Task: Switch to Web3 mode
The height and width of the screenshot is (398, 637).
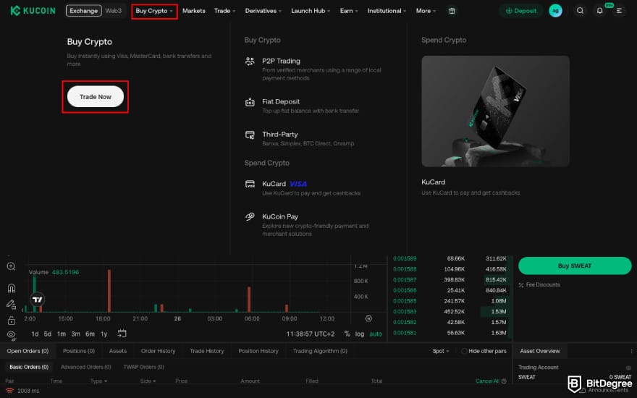Action: click(x=114, y=11)
